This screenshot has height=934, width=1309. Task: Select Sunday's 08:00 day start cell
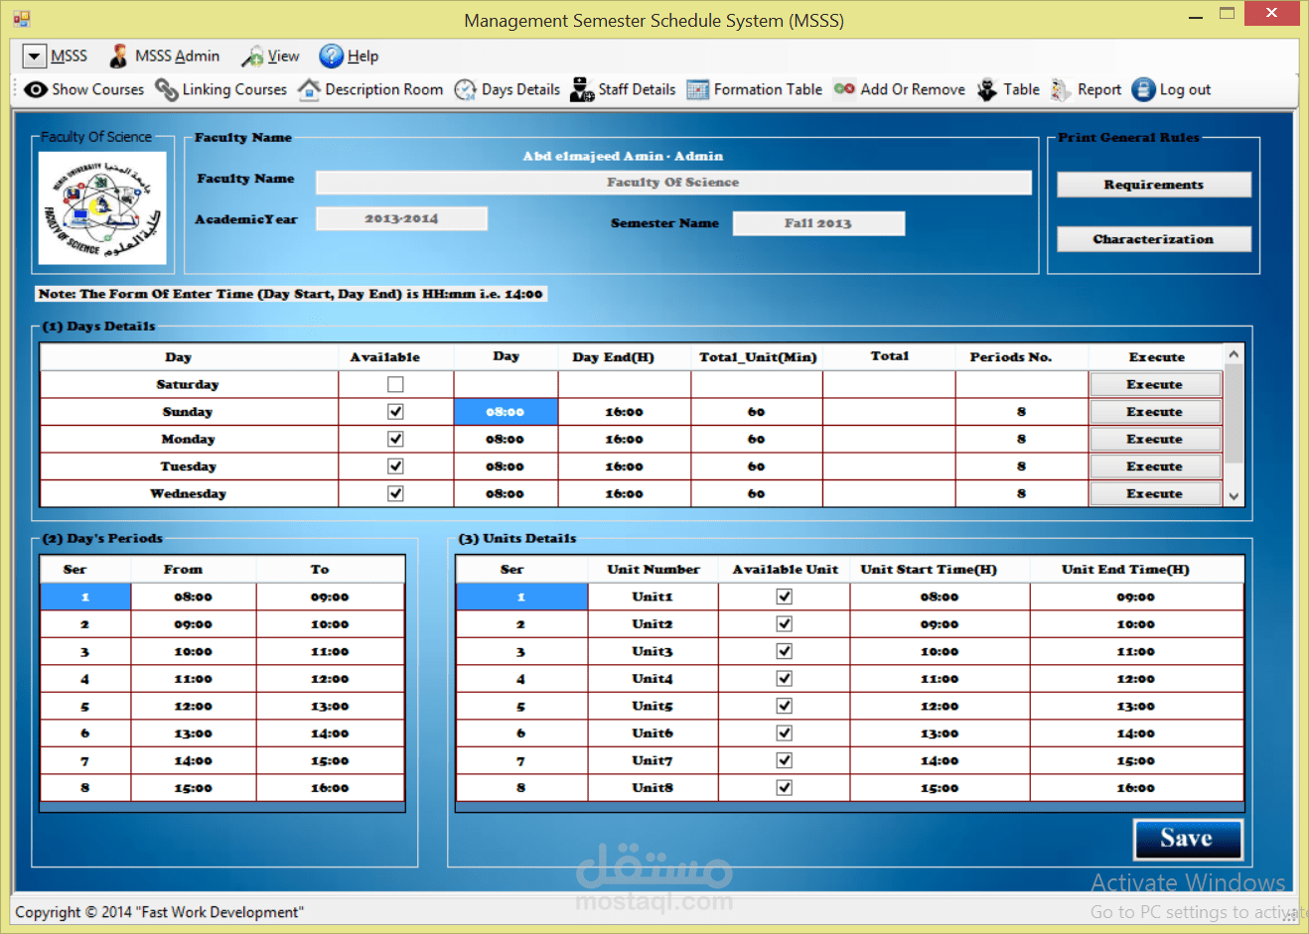coord(506,412)
